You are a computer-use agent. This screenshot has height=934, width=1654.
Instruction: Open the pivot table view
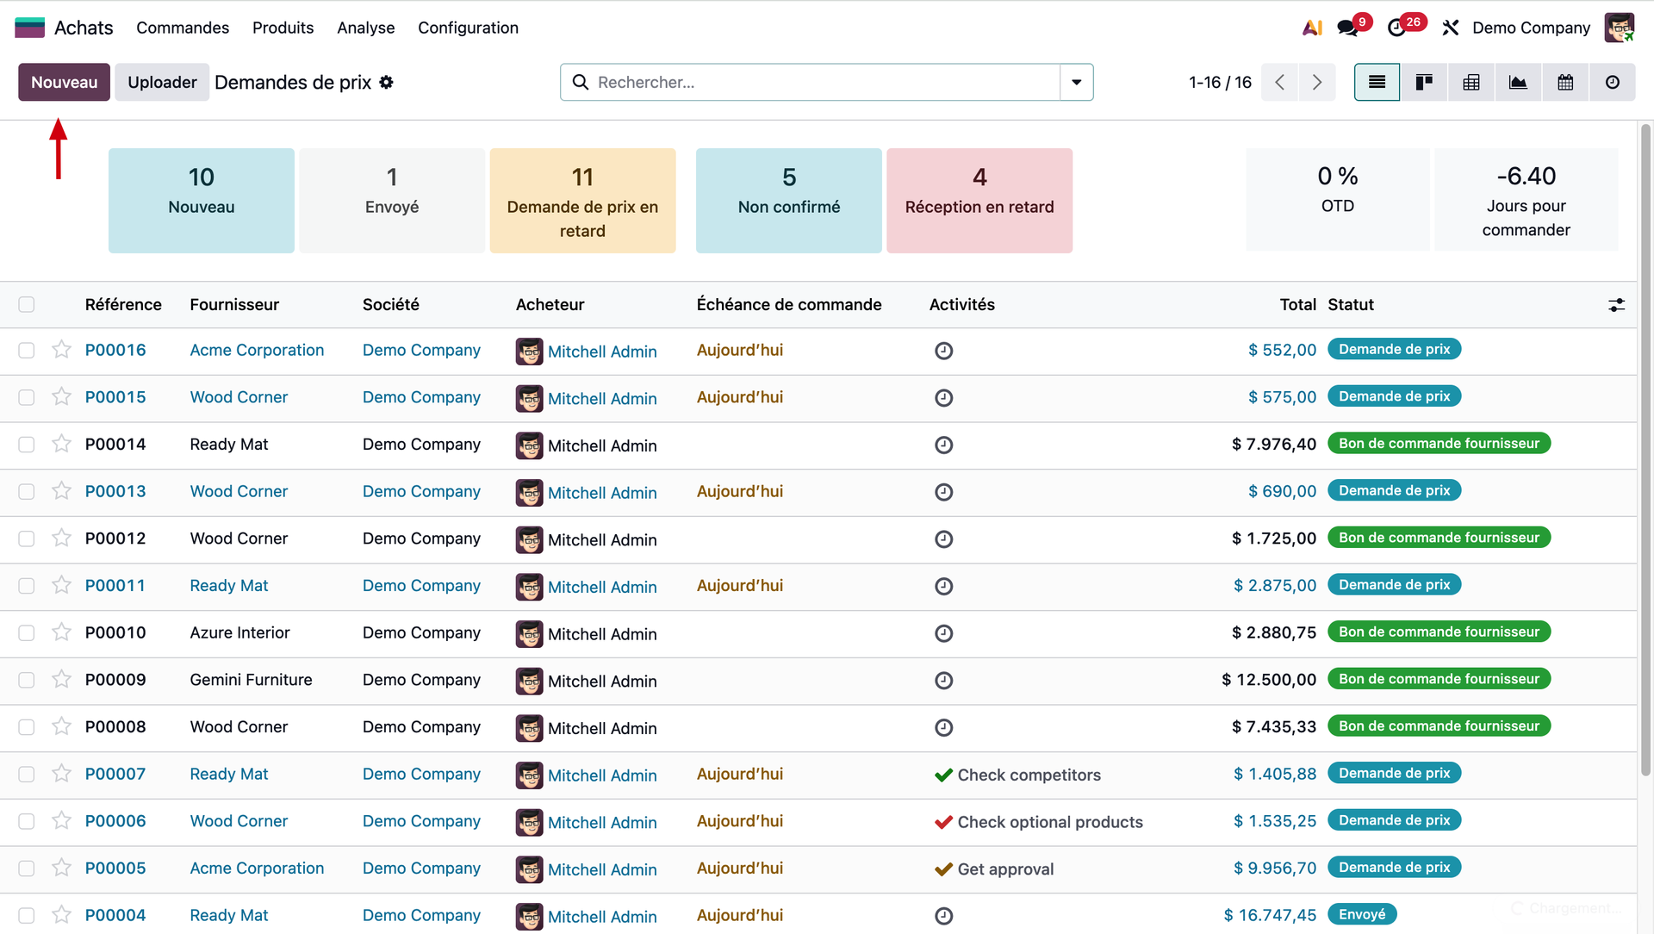[1471, 82]
